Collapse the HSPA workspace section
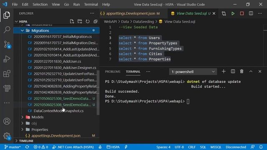Viewport: 267px width, 150px height. click(x=16, y=21)
